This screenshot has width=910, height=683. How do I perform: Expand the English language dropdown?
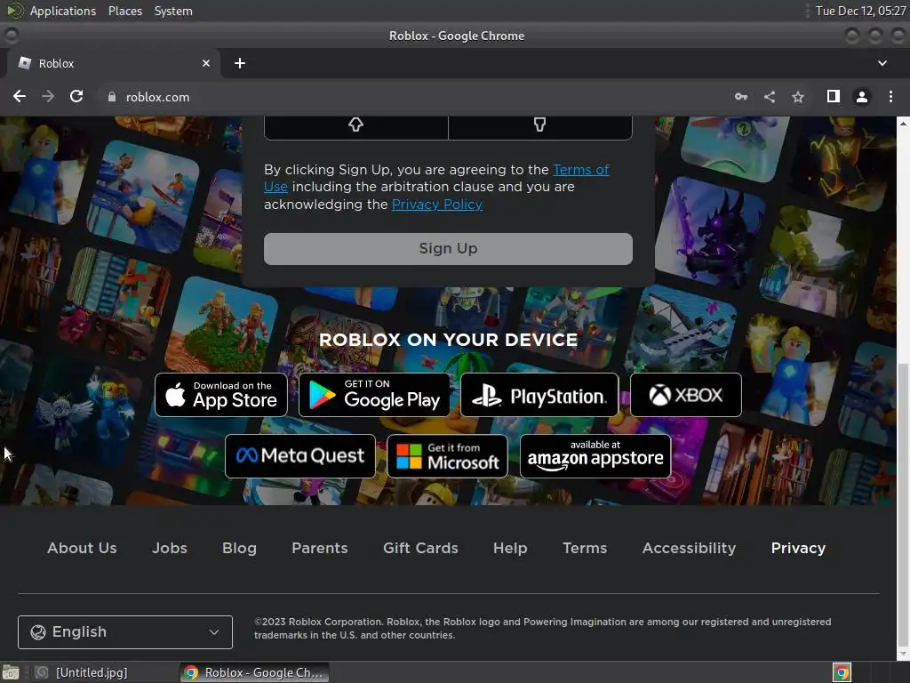(x=125, y=632)
